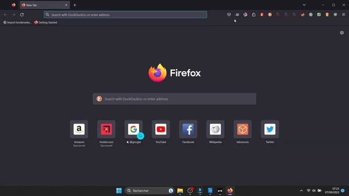Expand the list all tabs chevron
Viewport: 349px width, 196px height.
tap(304, 5)
